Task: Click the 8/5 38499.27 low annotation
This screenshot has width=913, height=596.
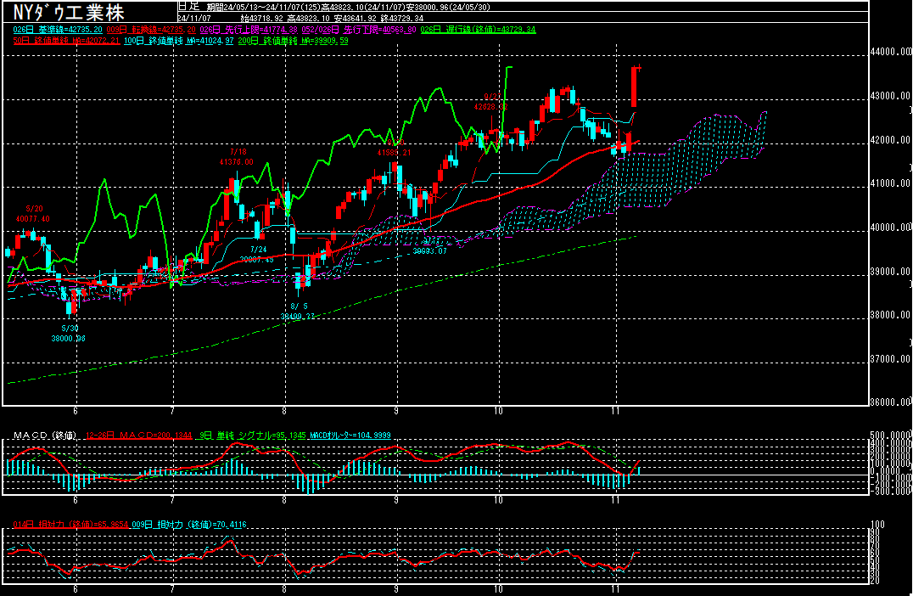Action: (298, 311)
